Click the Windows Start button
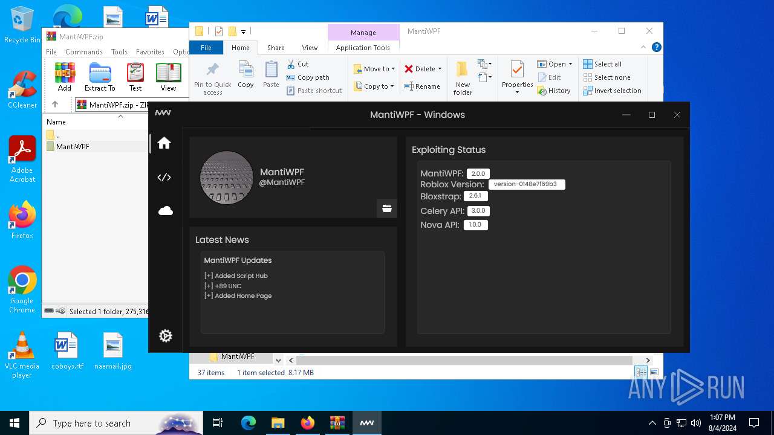Viewport: 774px width, 435px height. [x=14, y=423]
